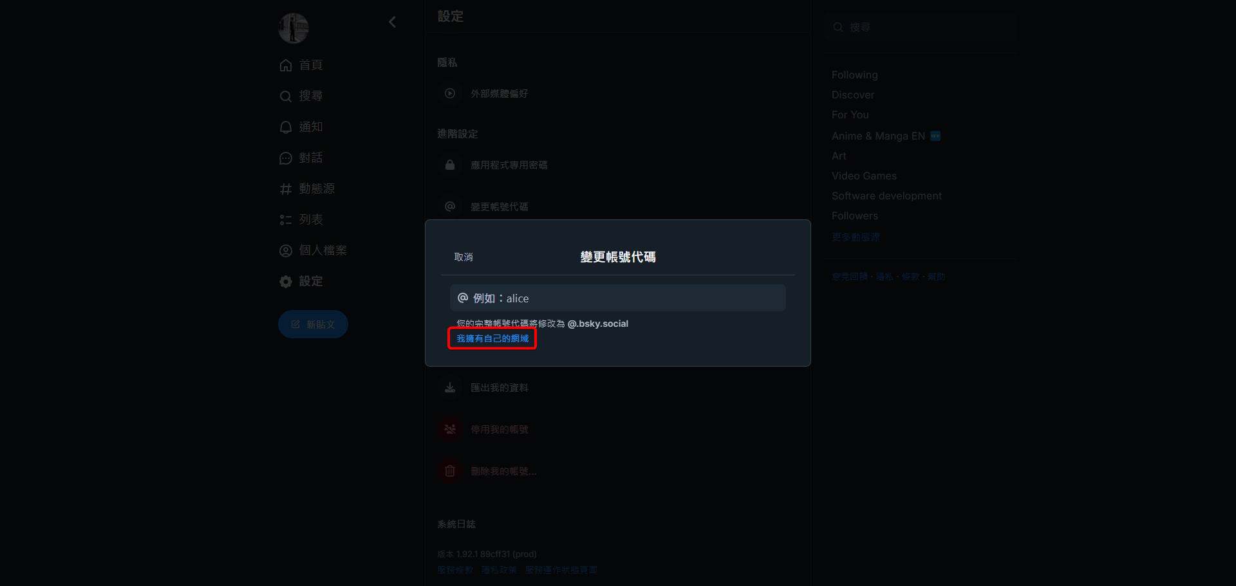Focus the 搜尋 search box at top right

[x=921, y=27]
